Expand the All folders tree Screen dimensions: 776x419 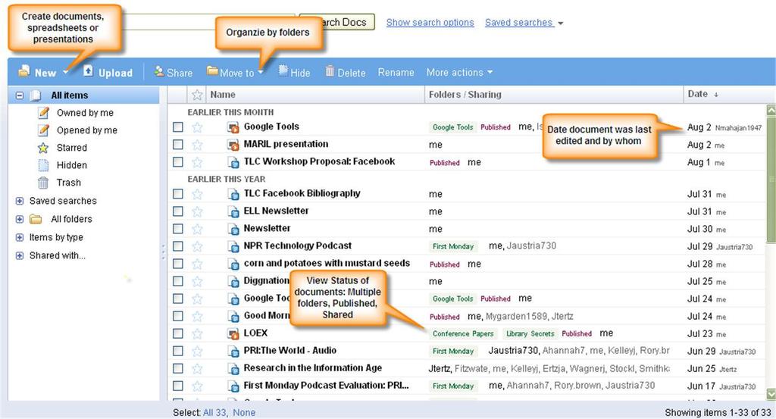point(19,219)
